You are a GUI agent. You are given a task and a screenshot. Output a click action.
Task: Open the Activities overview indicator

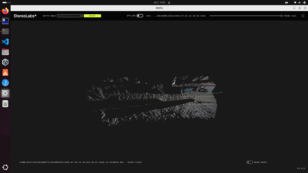tap(7, 3)
